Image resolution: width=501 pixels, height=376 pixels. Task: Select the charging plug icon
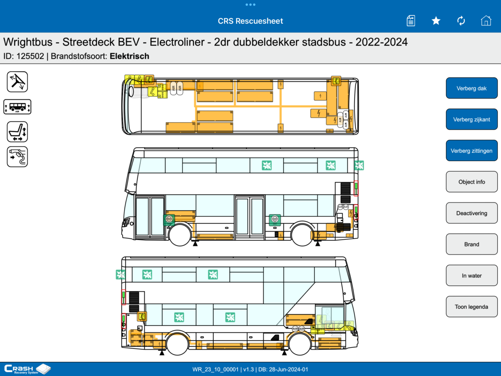point(18,157)
